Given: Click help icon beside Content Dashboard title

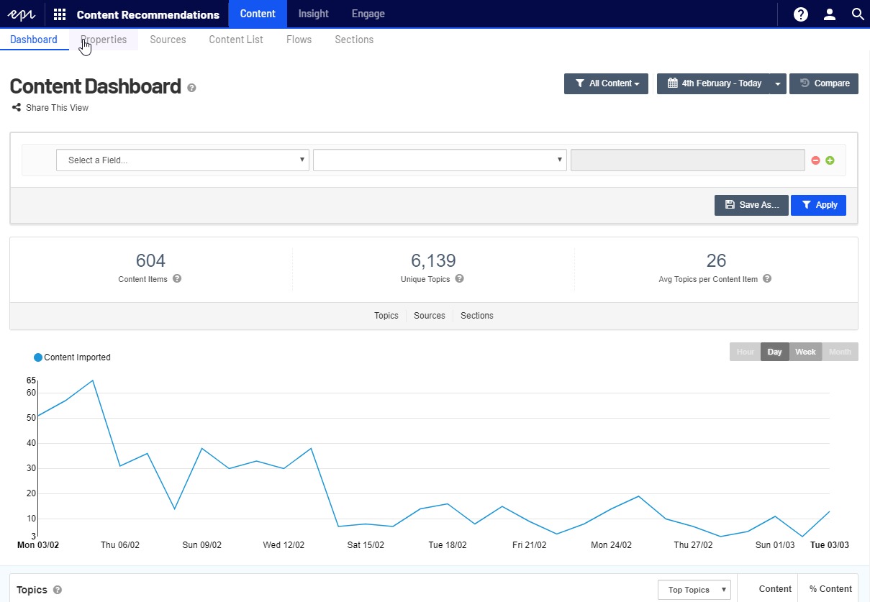Looking at the screenshot, I should click(191, 88).
